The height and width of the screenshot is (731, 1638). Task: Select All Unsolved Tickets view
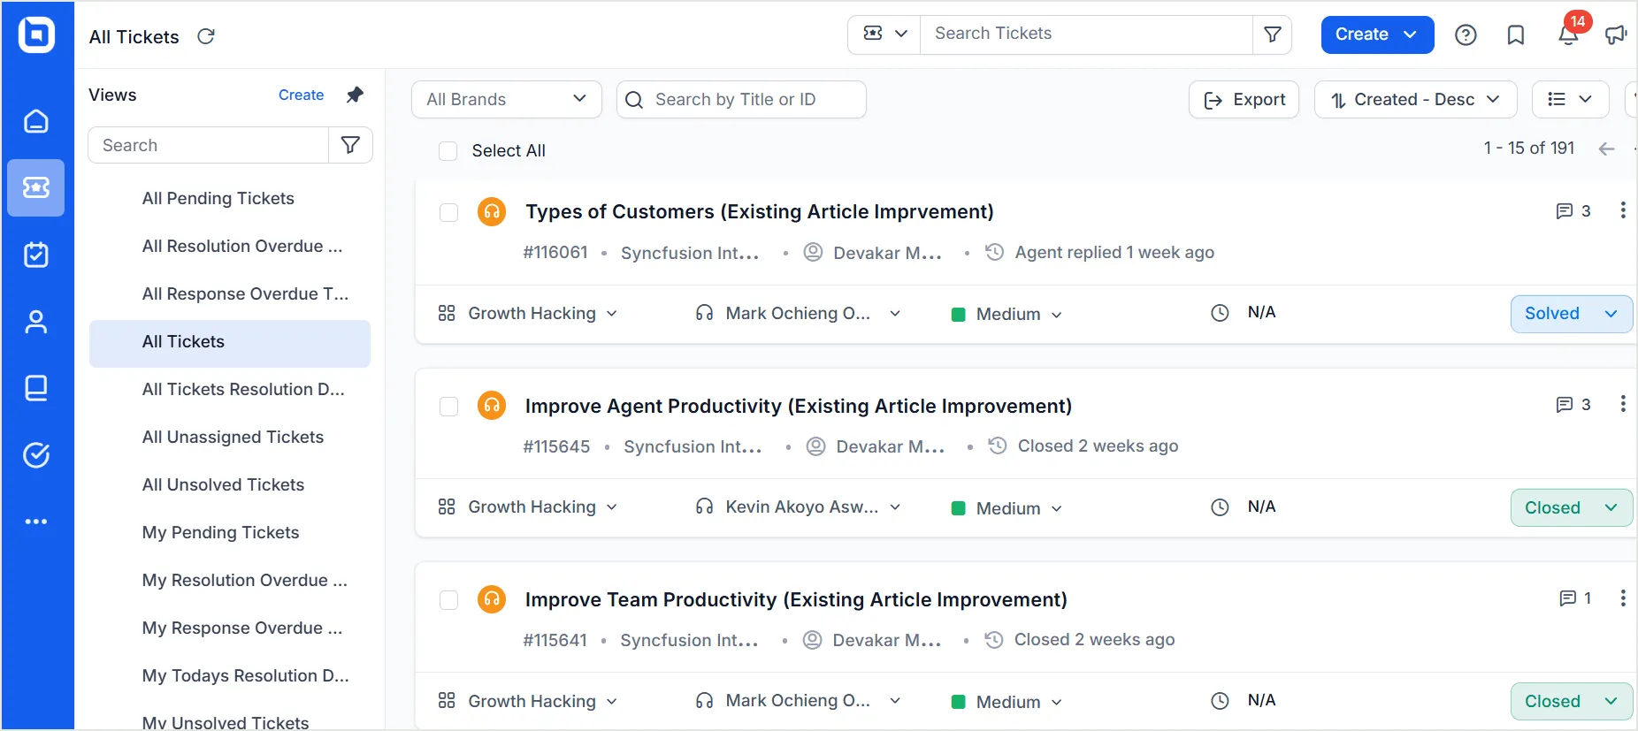(x=224, y=484)
